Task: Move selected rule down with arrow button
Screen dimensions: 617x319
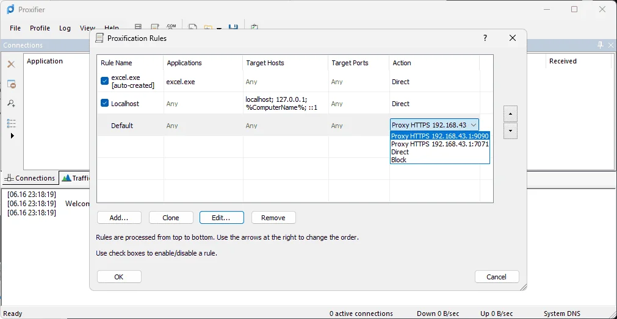Action: [x=510, y=131]
